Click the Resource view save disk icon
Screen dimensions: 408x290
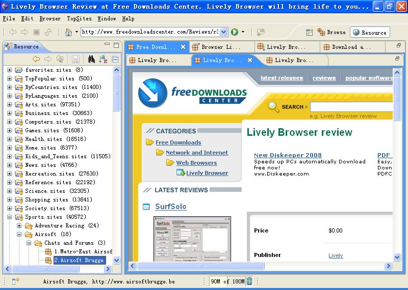coord(75,59)
